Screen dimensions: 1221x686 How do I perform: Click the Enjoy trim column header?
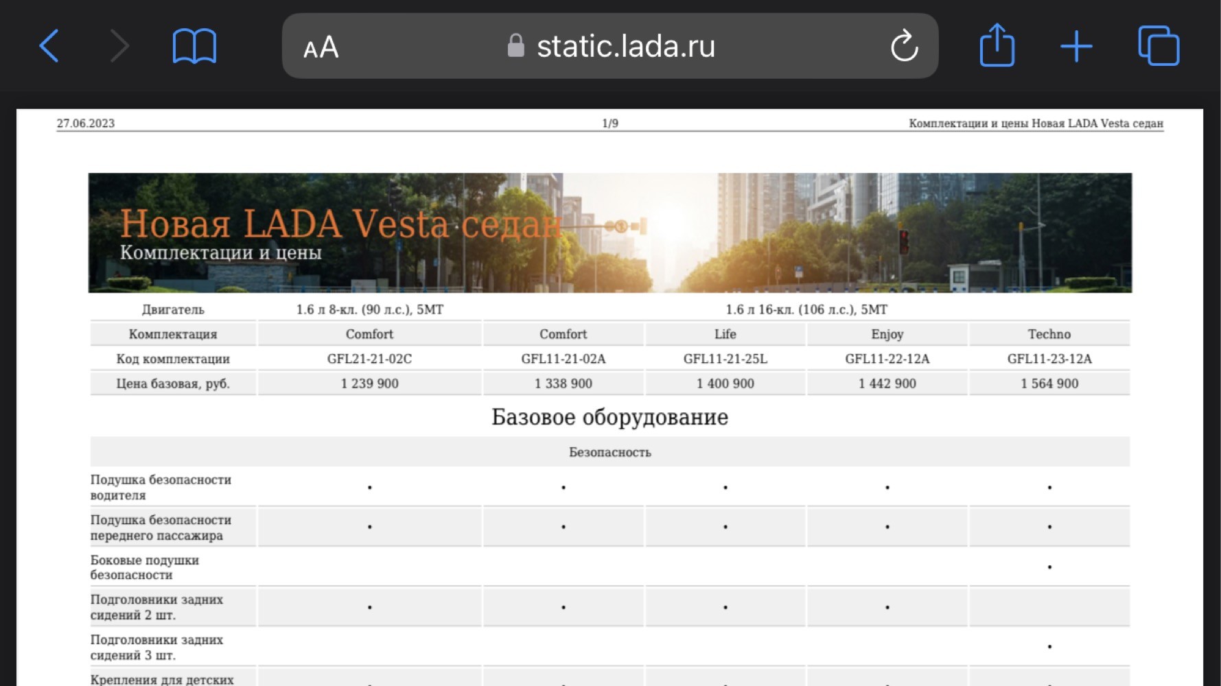point(887,334)
